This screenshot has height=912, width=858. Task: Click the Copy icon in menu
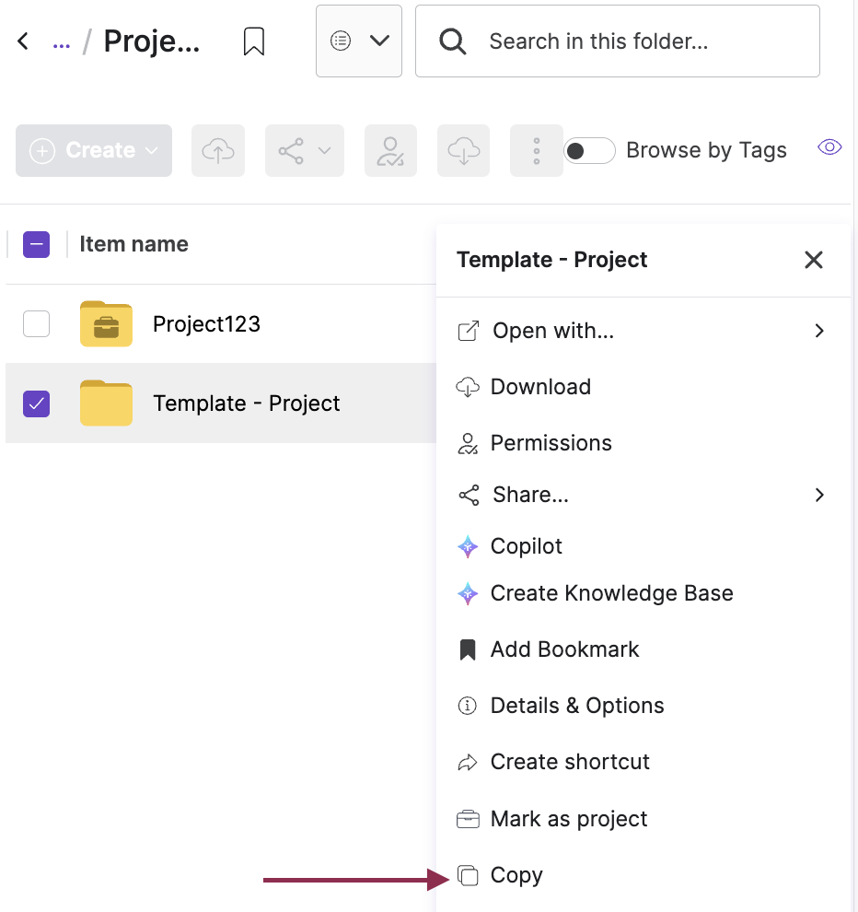tap(468, 875)
